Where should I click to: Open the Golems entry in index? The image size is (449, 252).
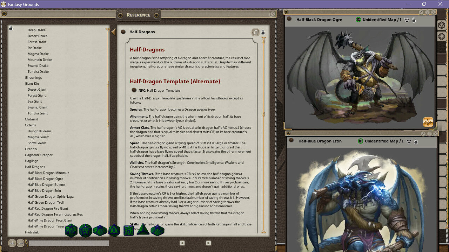coord(31,125)
